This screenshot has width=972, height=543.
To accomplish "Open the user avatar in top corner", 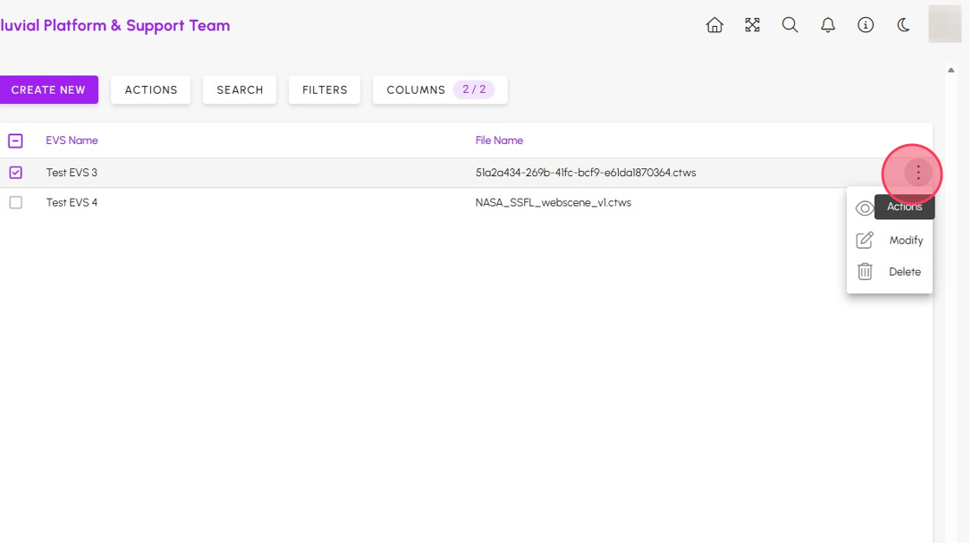I will 945,24.
